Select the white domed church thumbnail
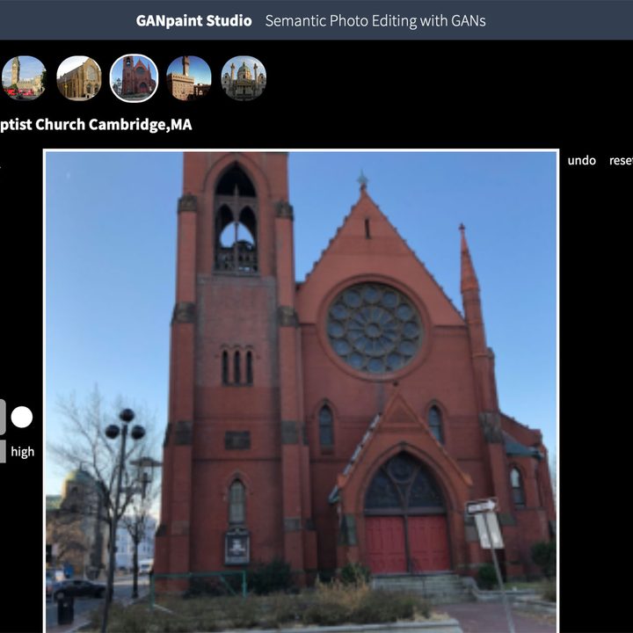Screen dimensions: 633x633 tap(244, 78)
